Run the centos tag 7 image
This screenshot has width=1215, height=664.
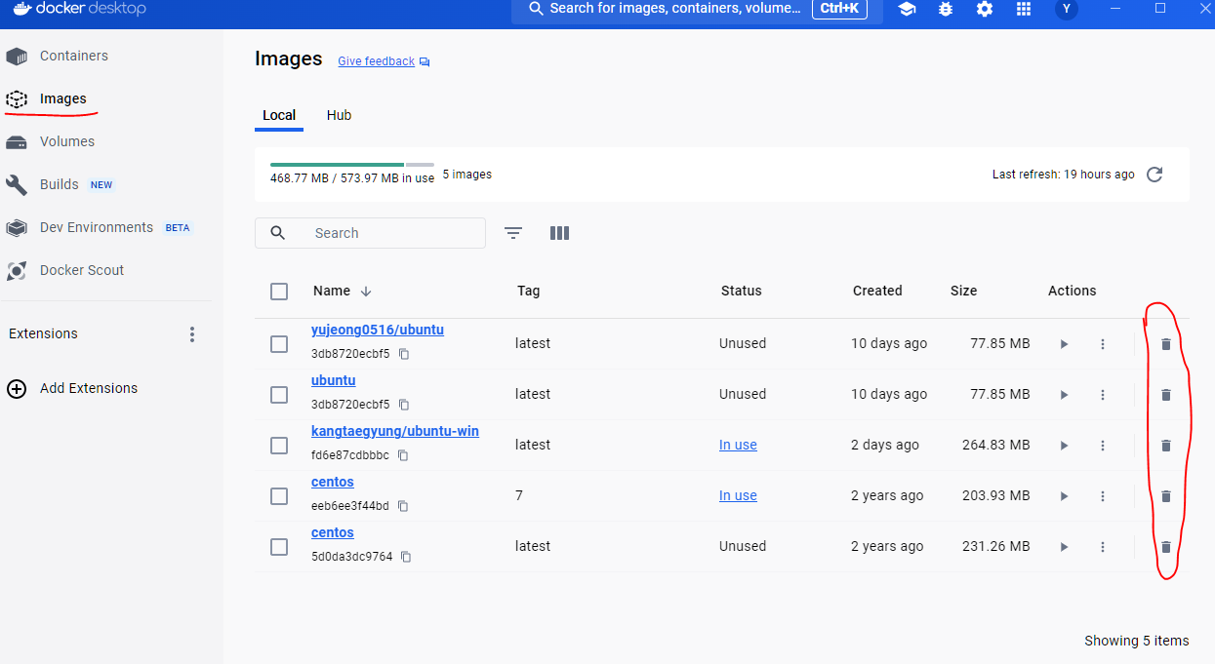pyautogui.click(x=1064, y=496)
